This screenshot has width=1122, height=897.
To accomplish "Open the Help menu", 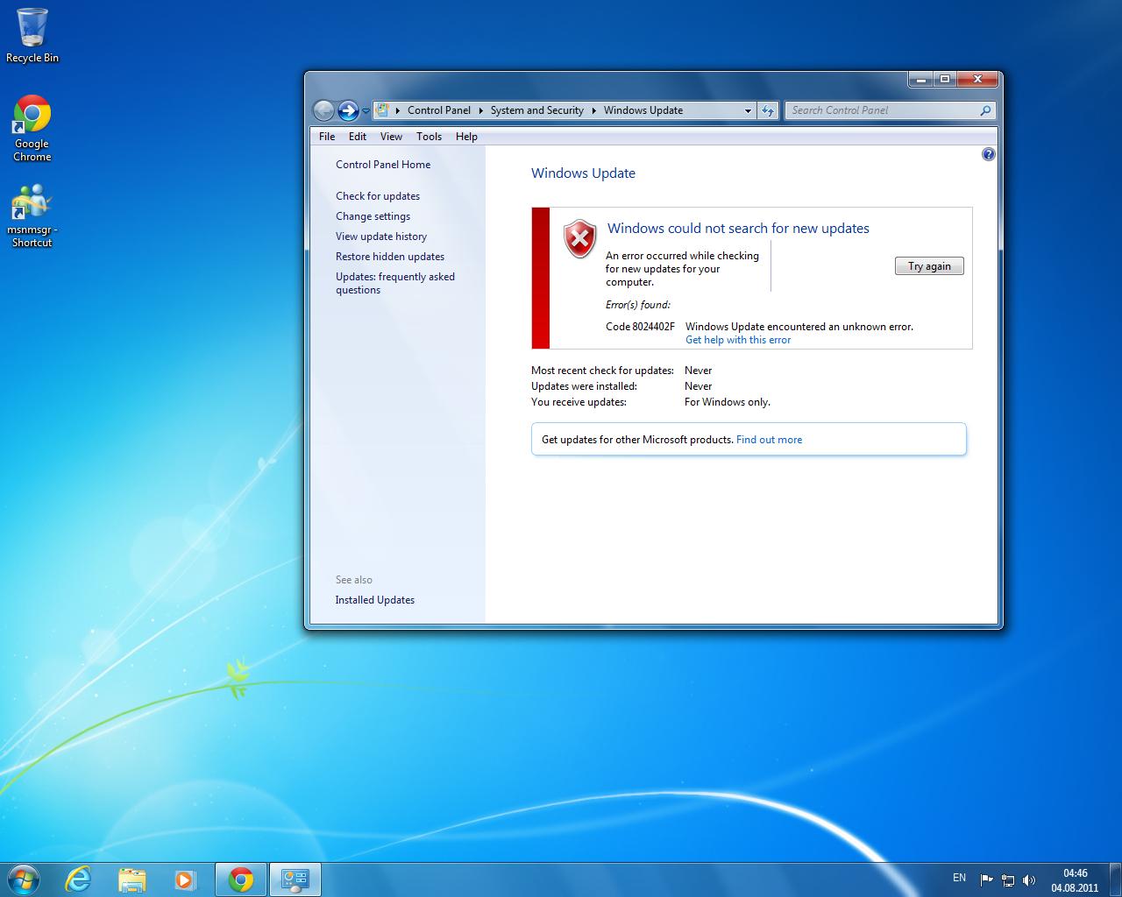I will point(466,137).
